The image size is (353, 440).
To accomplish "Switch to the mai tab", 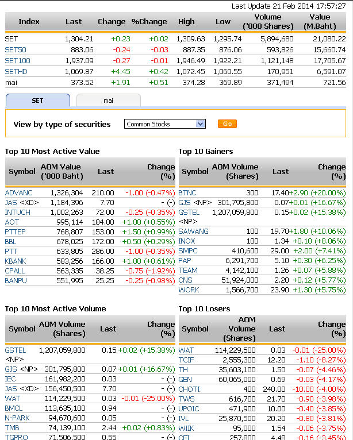I will (108, 101).
